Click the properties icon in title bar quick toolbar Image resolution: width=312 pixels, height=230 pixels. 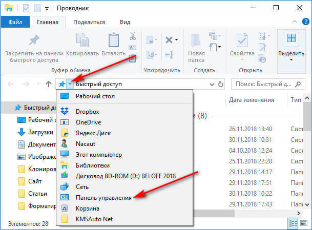(26, 8)
